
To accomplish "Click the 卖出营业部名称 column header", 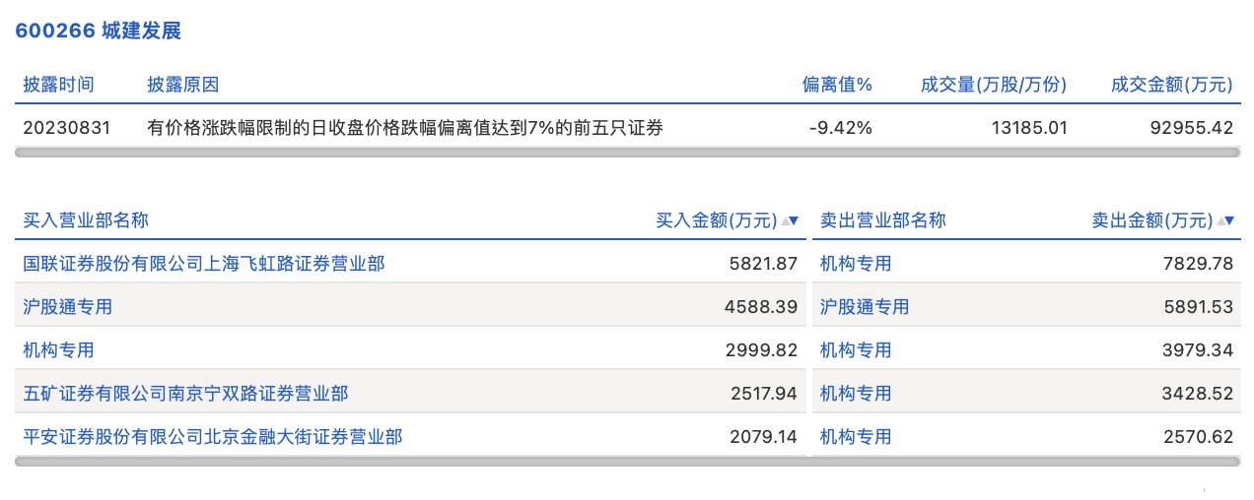I will click(882, 220).
